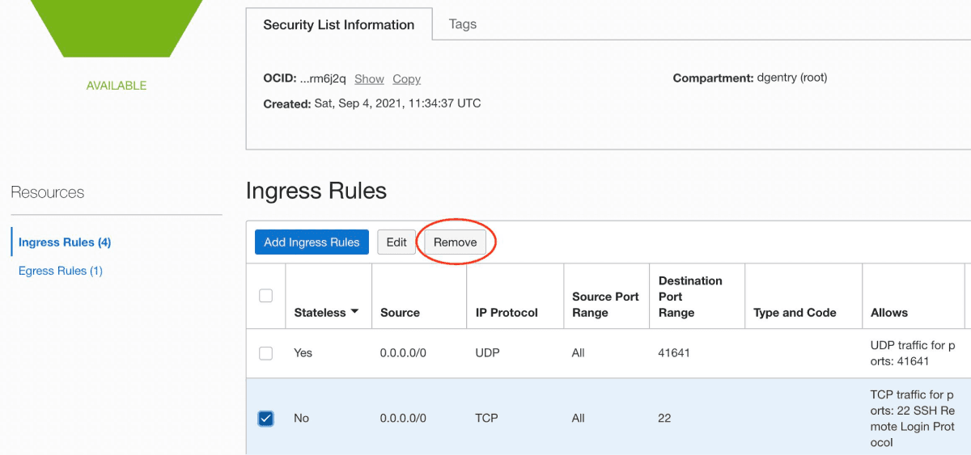Image resolution: width=971 pixels, height=455 pixels.
Task: Click the AVAILABLE status label
Action: (x=117, y=86)
